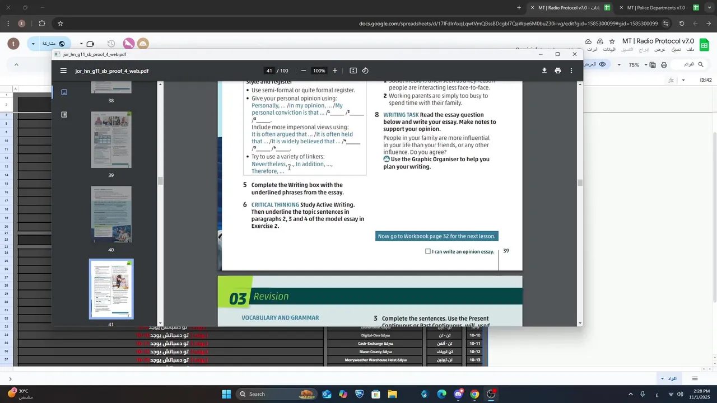Viewport: 717px width, 403px height.
Task: Edit the PDF zoom percentage field
Action: tap(319, 71)
